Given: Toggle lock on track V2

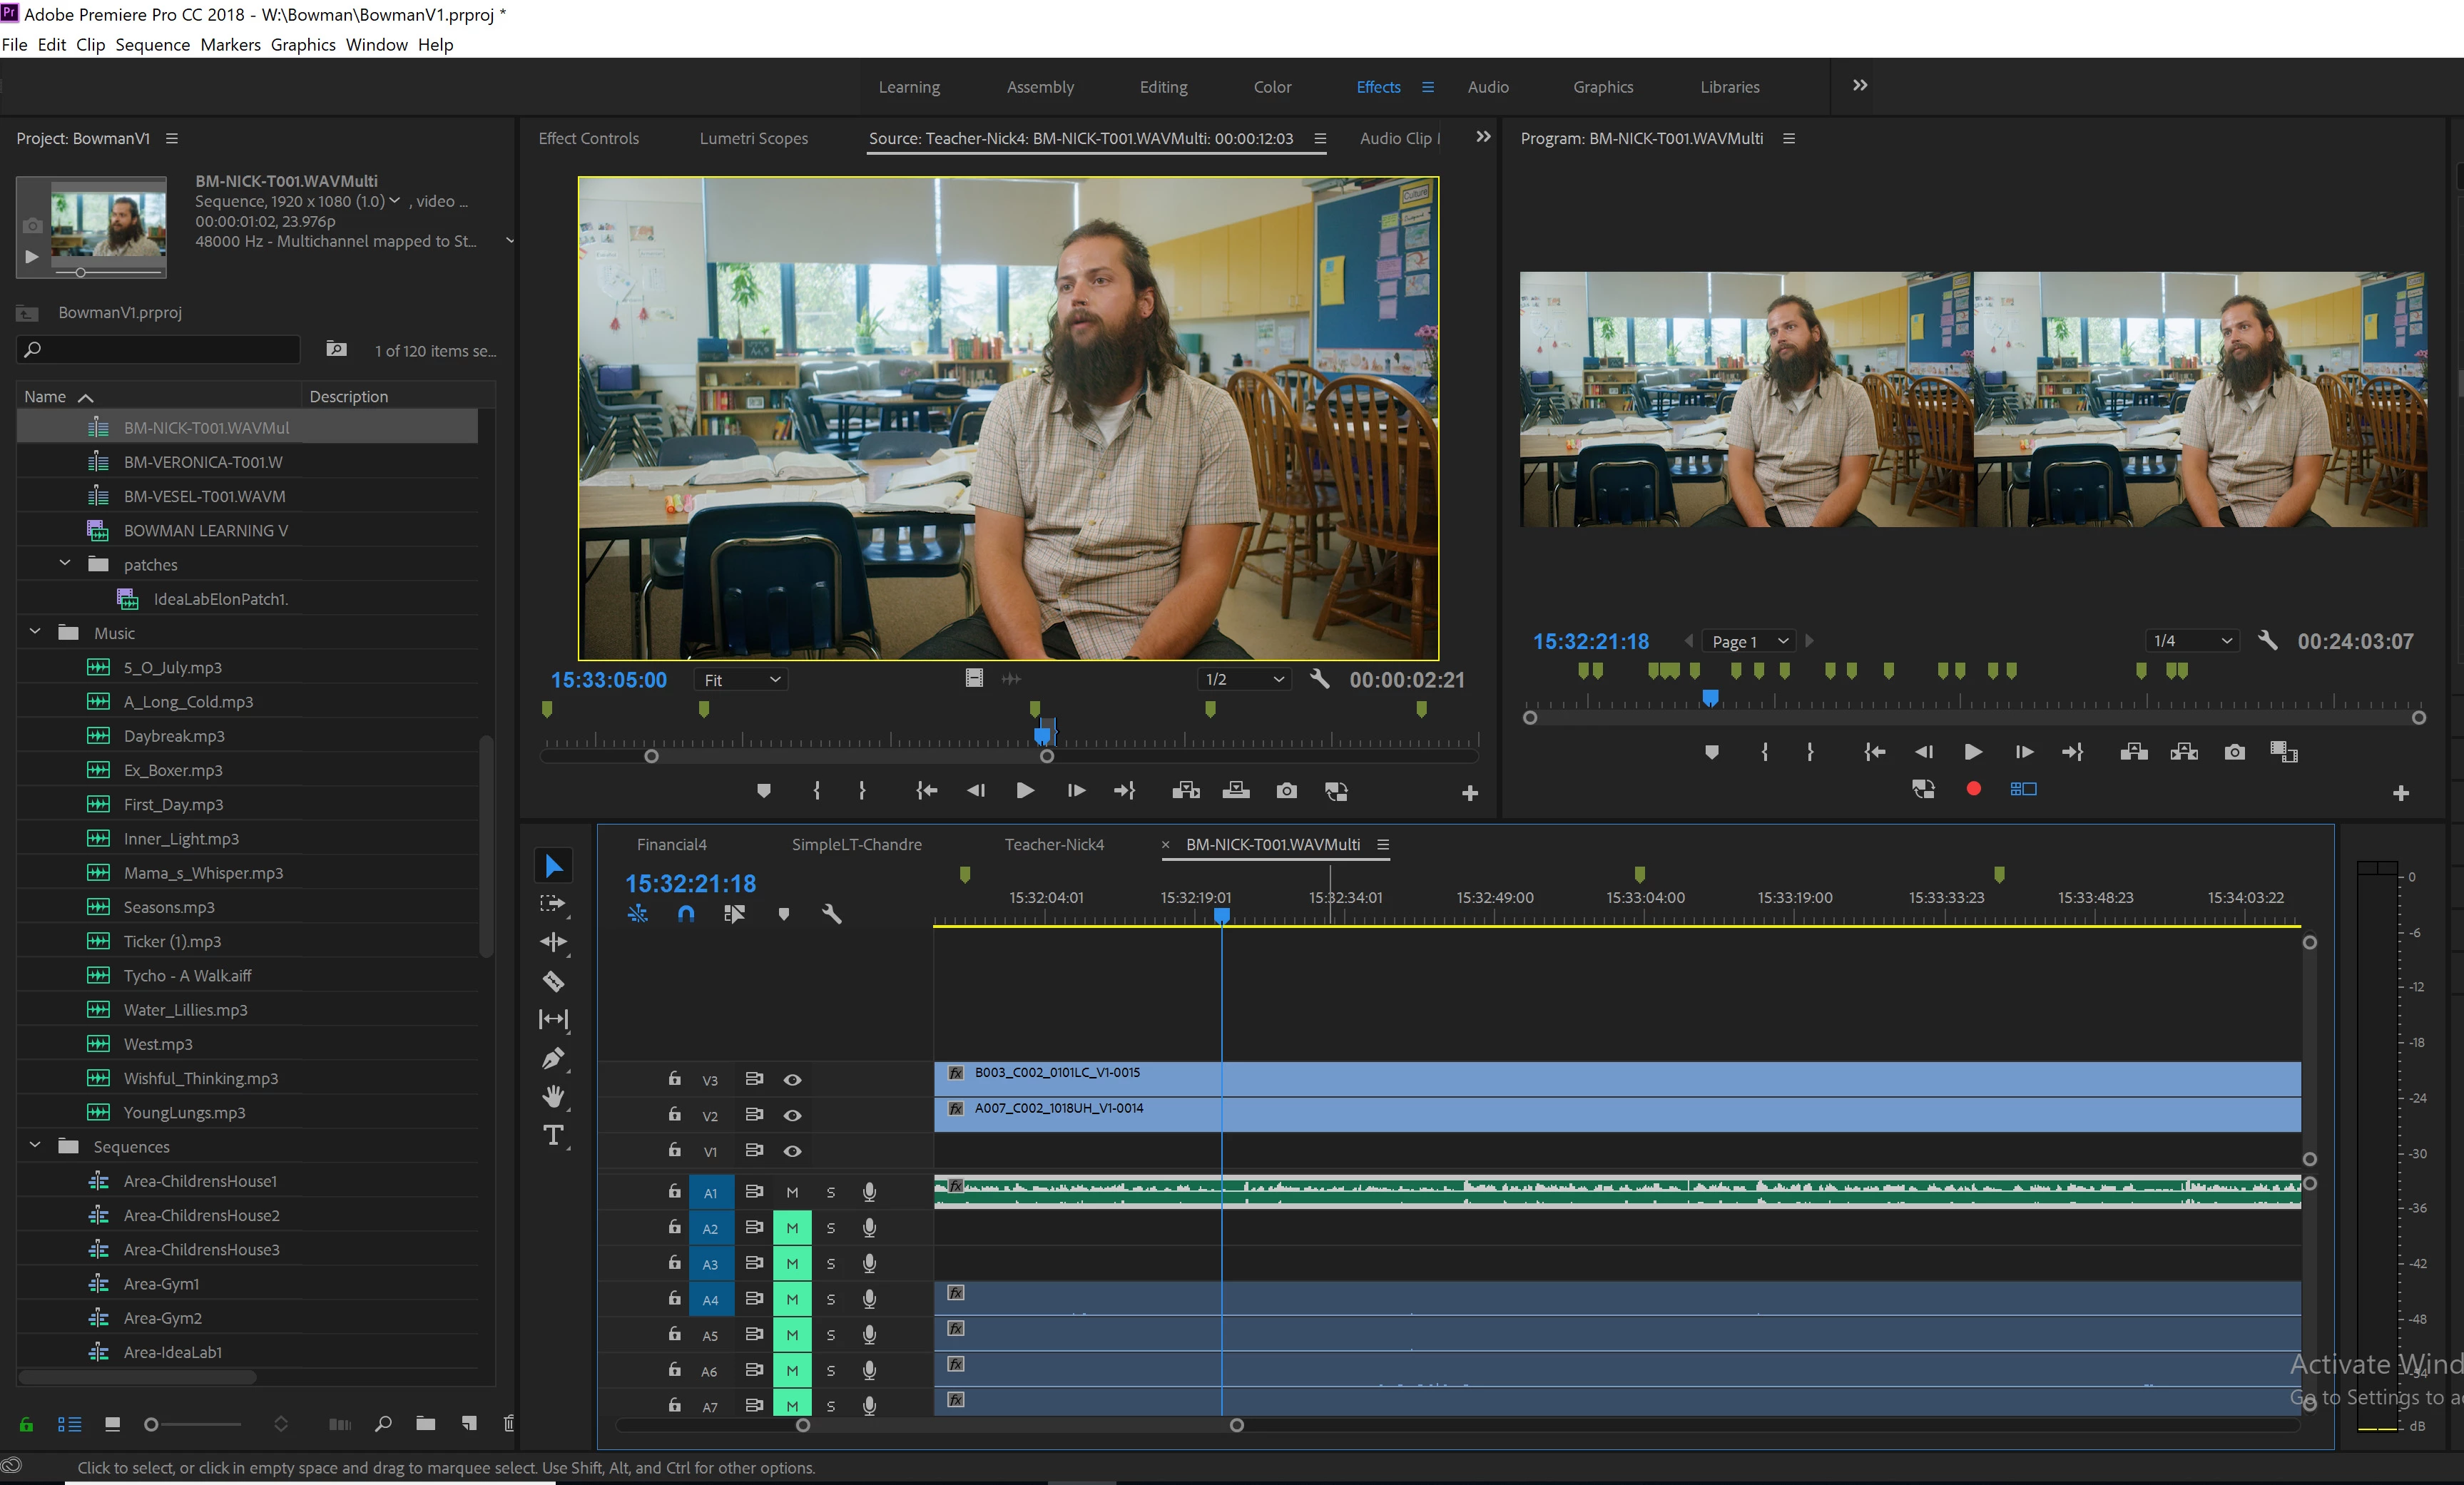Looking at the screenshot, I should pyautogui.click(x=675, y=1114).
